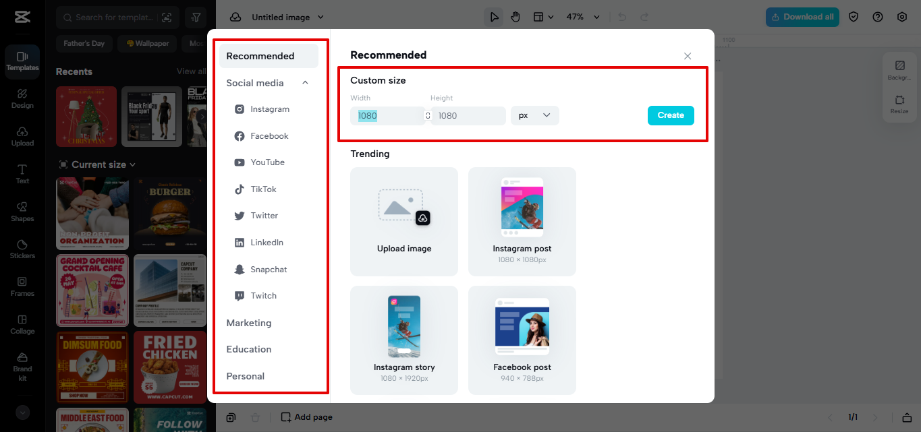
Task: Select the Text tool in the sidebar
Action: (x=22, y=175)
